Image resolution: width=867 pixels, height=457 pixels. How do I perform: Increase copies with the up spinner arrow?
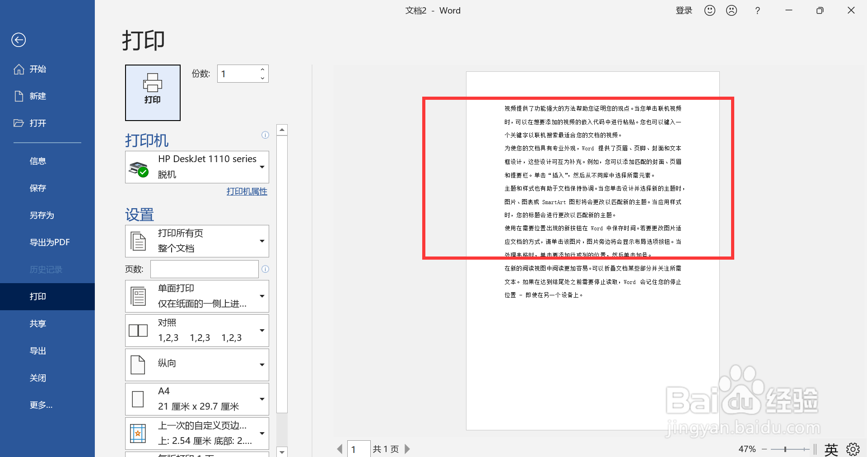tap(262, 69)
